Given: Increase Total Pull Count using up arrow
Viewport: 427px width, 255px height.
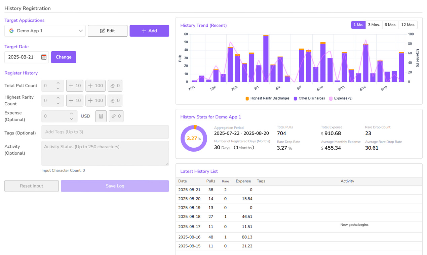Looking at the screenshot, I should 58,83.
